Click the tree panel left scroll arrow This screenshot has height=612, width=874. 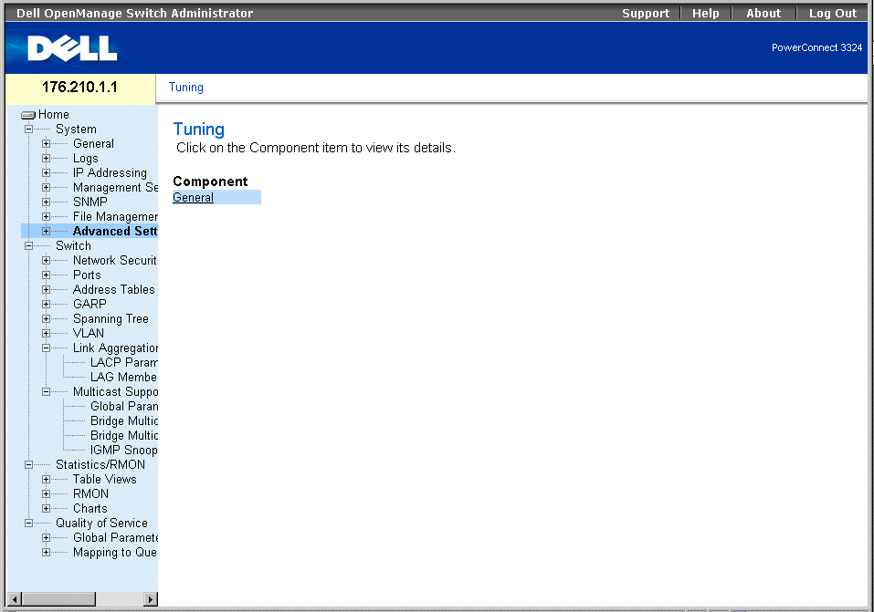coord(15,599)
